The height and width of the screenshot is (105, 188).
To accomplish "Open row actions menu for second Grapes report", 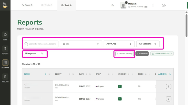I will 168,99.
